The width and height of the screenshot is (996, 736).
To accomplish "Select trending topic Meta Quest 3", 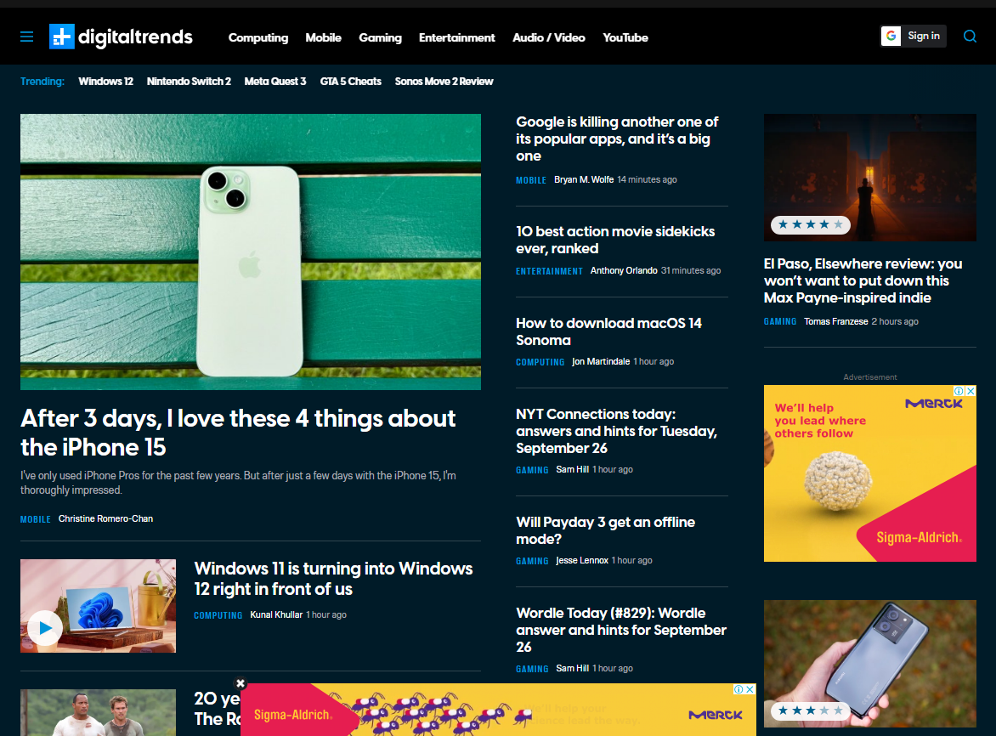I will (x=275, y=82).
